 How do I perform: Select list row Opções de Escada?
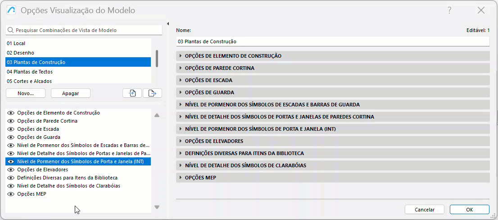tap(78, 129)
